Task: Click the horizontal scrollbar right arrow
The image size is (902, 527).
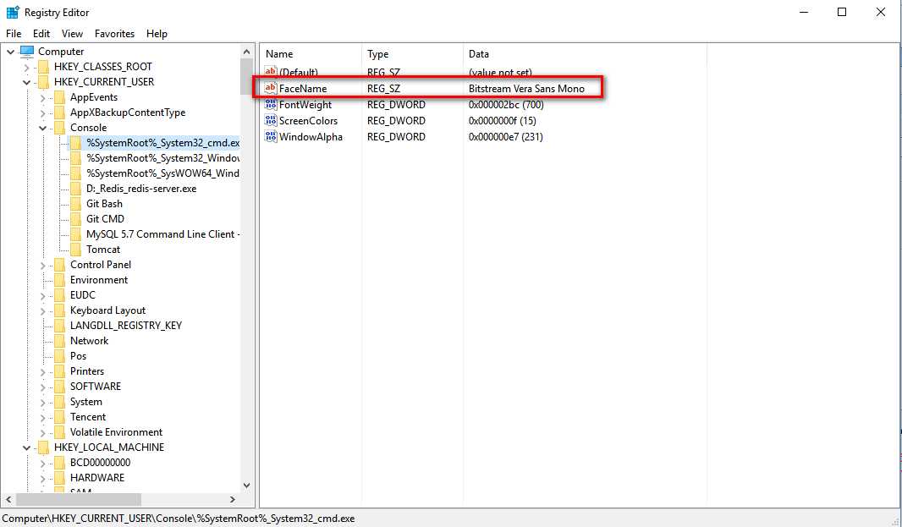Action: 233,499
